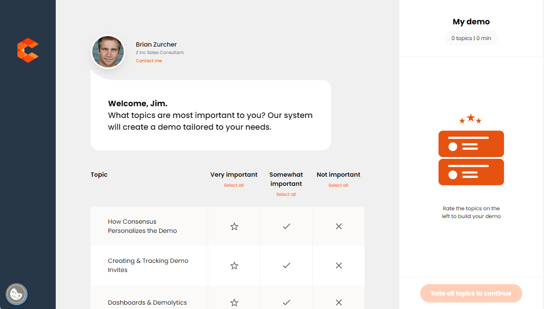Image resolution: width=544 pixels, height=309 pixels.
Task: Toggle the very important star for "Creating & Tracking Demo Invites"
Action: point(234,265)
